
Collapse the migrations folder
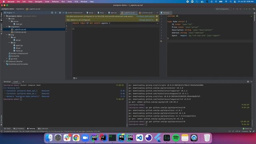[7, 27]
